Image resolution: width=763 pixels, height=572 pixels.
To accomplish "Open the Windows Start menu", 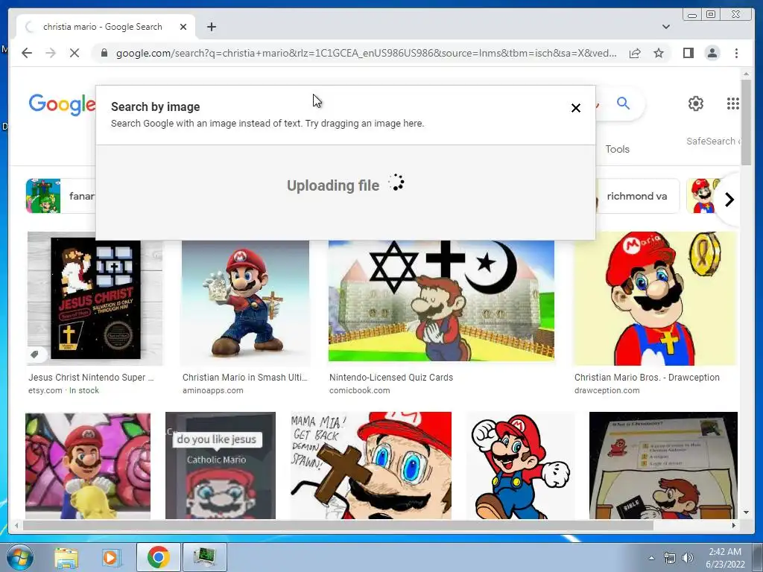I will click(19, 557).
